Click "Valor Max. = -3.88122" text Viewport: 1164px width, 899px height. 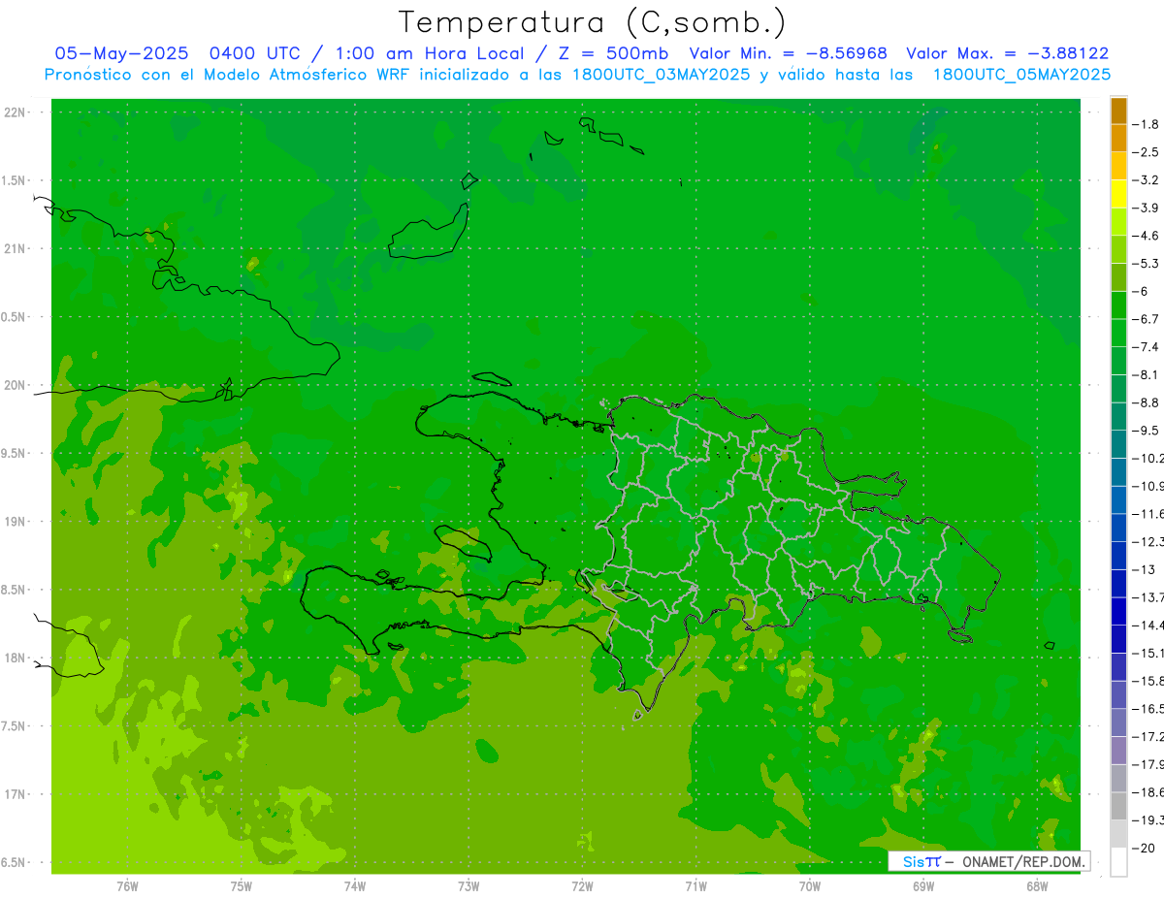[x=1007, y=54]
